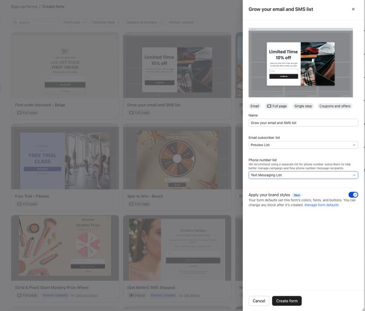
Task: Expand the Template type filter dropdown
Action: click(x=106, y=22)
